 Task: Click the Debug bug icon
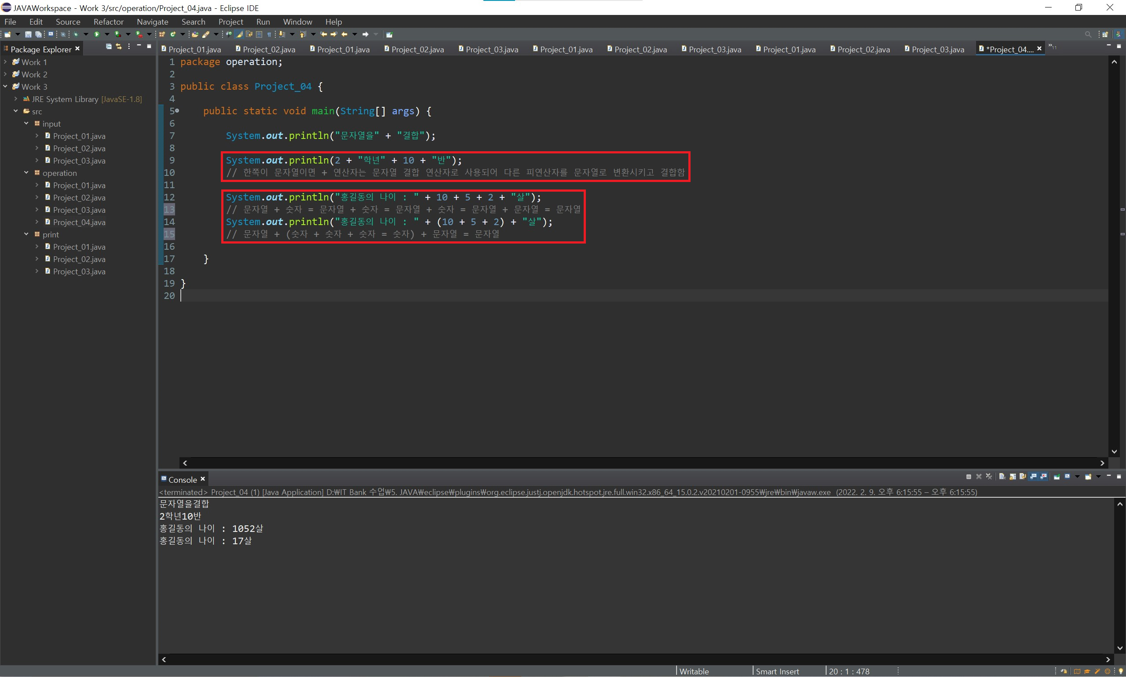(76, 34)
